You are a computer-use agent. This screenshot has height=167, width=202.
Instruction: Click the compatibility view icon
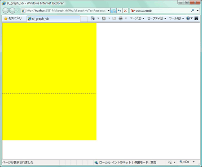tap(114, 11)
